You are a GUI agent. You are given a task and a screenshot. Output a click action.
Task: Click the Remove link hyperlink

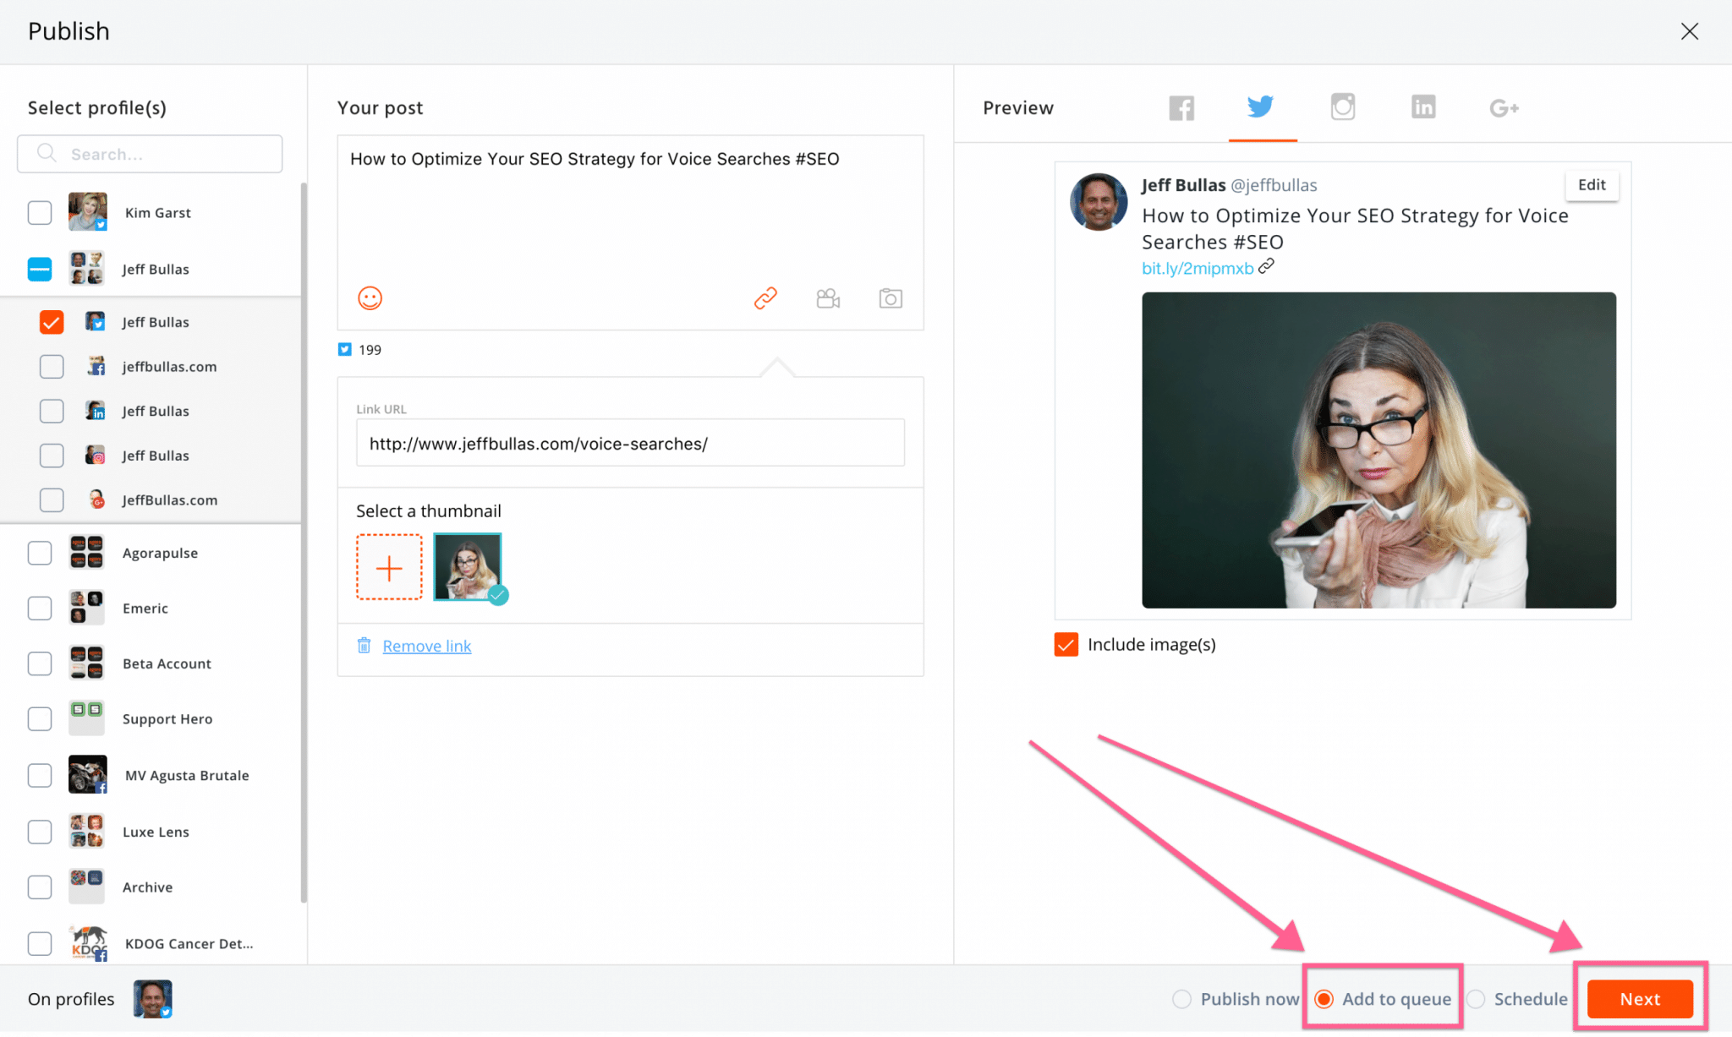click(425, 644)
